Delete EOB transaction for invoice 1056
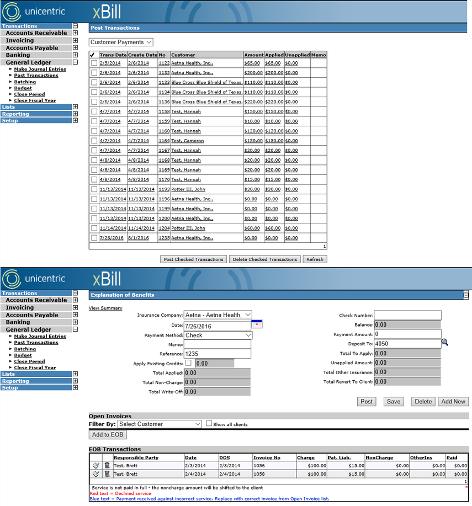Image resolution: width=472 pixels, height=506 pixels. coord(107,465)
